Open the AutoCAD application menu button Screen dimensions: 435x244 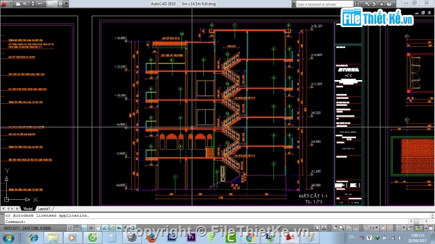pyautogui.click(x=3, y=3)
